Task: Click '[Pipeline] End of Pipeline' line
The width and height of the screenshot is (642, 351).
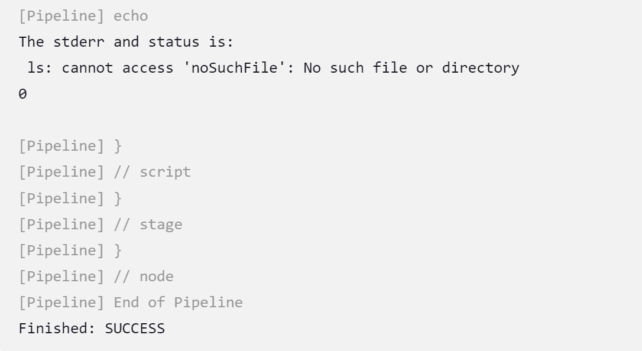Action: point(131,303)
